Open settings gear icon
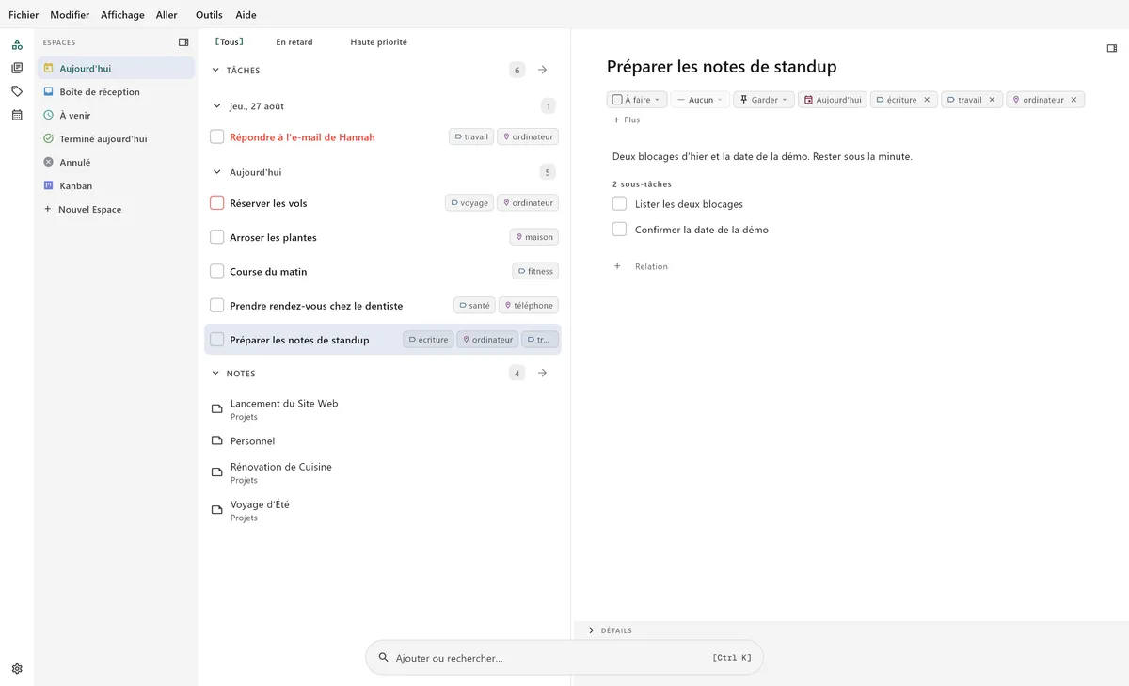The image size is (1129, 686). tap(17, 669)
